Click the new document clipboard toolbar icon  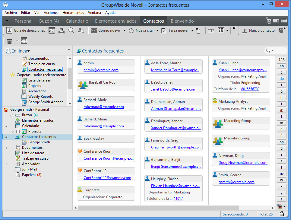point(198,30)
